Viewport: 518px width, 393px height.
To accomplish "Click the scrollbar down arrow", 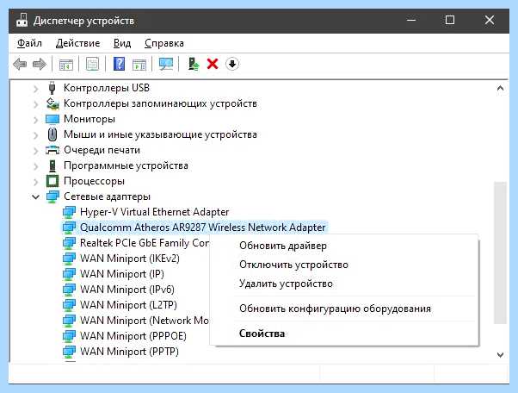I will [500, 355].
